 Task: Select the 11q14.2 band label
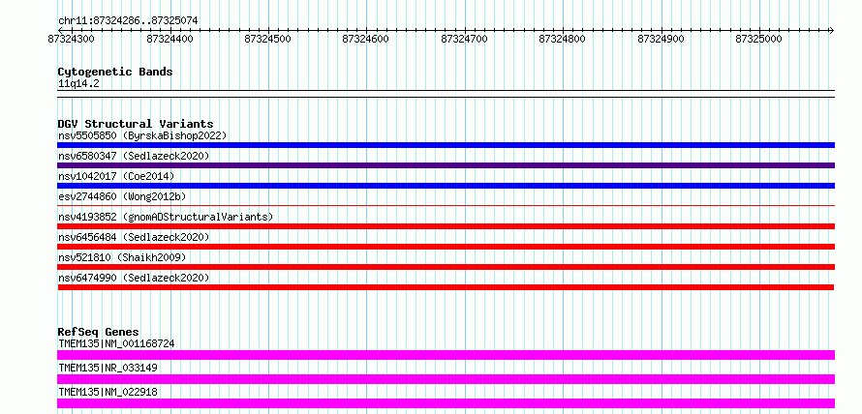pyautogui.click(x=78, y=84)
